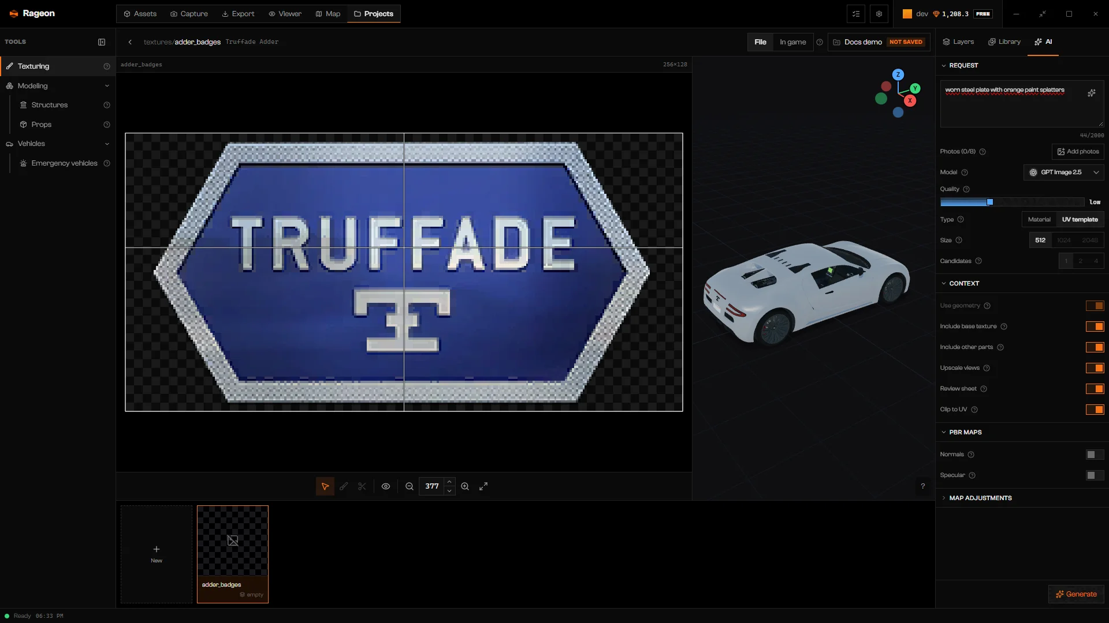Click the info icon beside Model
The image size is (1109, 623).
[965, 172]
